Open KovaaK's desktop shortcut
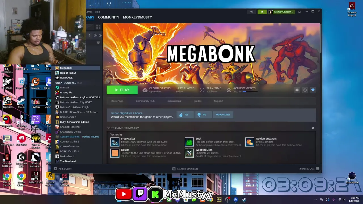 (36, 84)
